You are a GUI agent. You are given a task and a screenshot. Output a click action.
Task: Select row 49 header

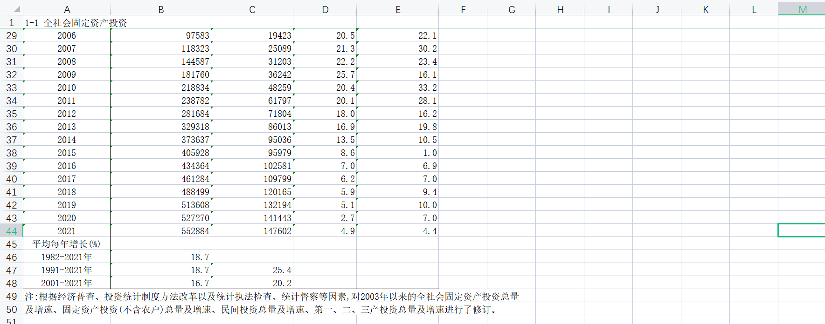12,296
